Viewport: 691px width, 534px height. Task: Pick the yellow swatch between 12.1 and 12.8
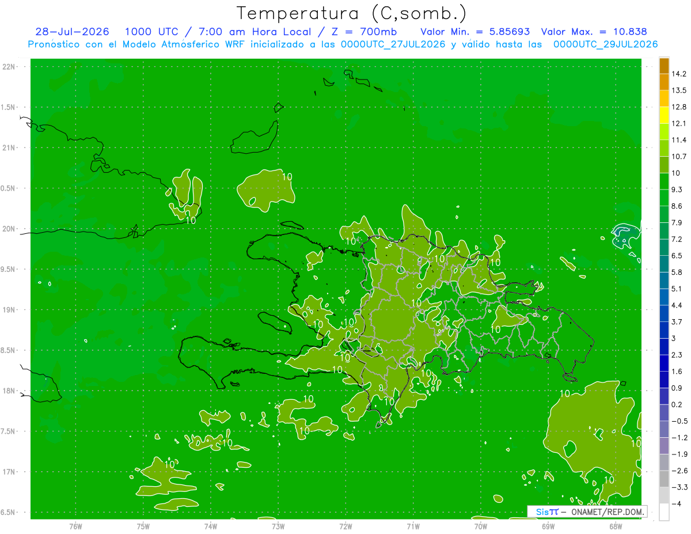(x=664, y=115)
